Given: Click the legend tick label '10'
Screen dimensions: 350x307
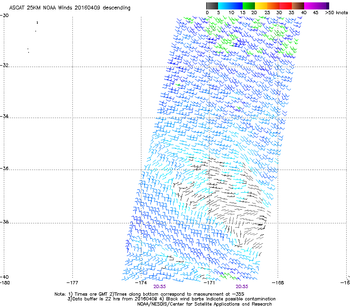Looking at the screenshot, I should [231, 13].
